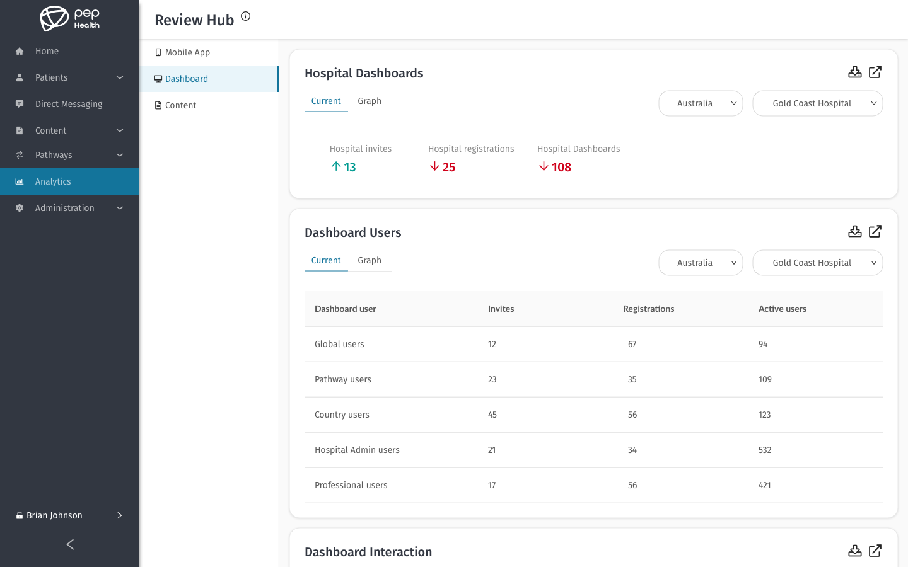The height and width of the screenshot is (567, 908).
Task: Expand the Pathways menu chevron
Action: click(120, 155)
